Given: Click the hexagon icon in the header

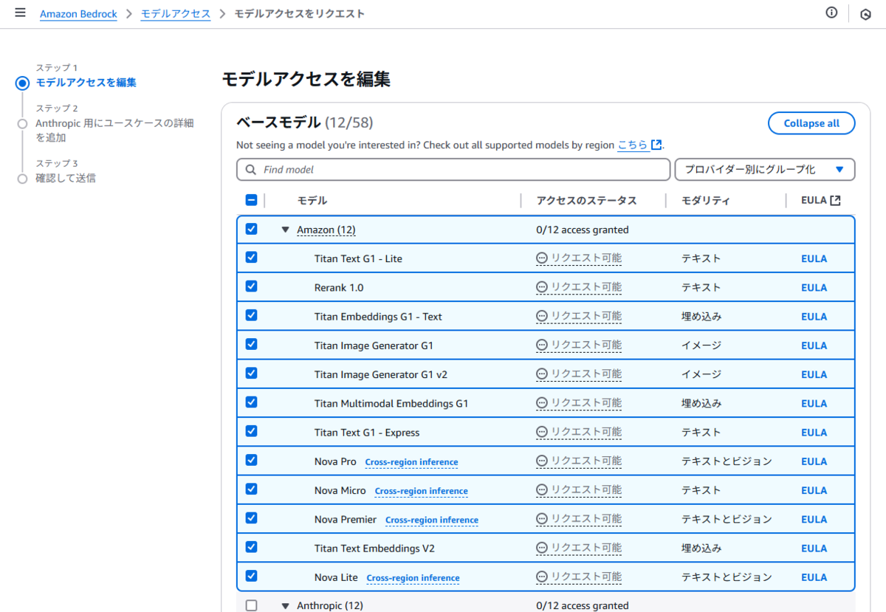Looking at the screenshot, I should (x=865, y=14).
